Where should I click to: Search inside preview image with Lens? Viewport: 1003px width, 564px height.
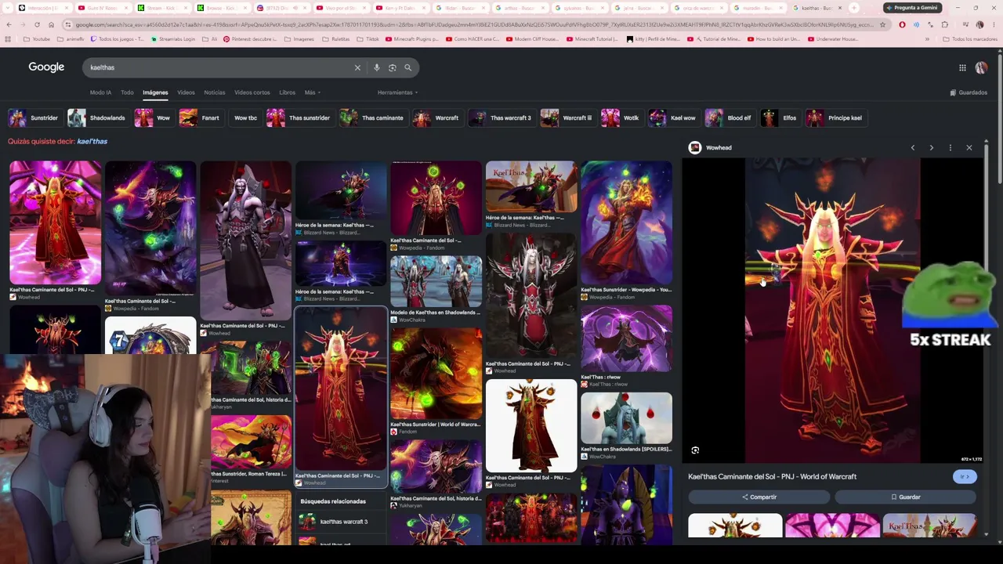tap(695, 450)
